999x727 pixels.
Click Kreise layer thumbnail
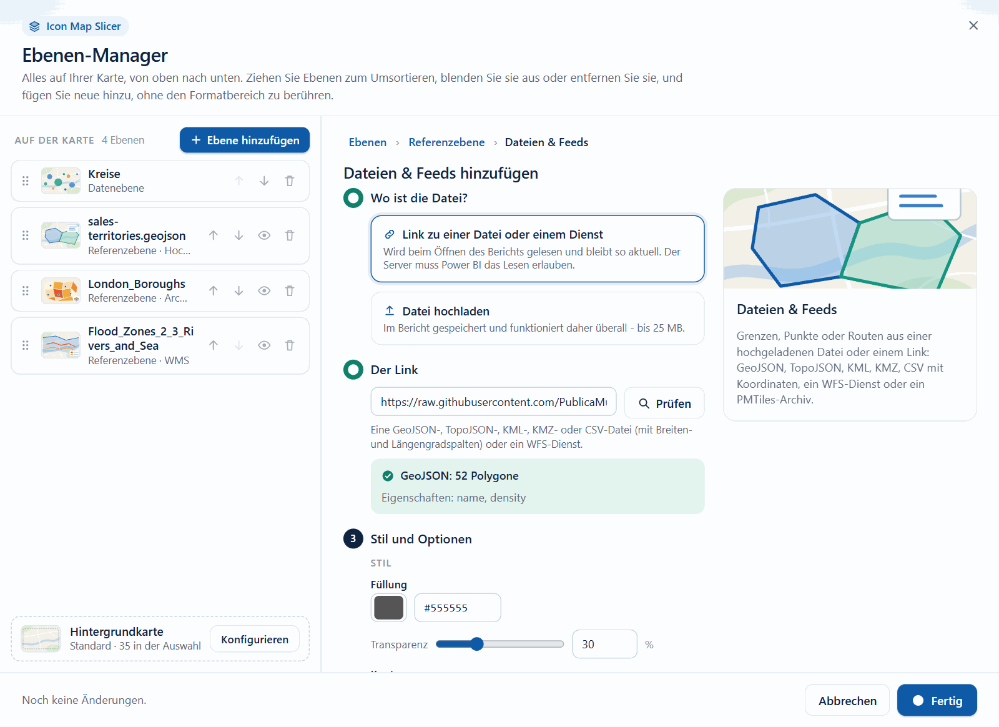pos(61,181)
